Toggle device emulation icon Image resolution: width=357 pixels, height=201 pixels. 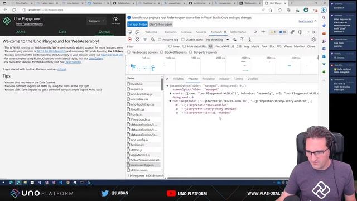pyautogui.click(x=137, y=32)
